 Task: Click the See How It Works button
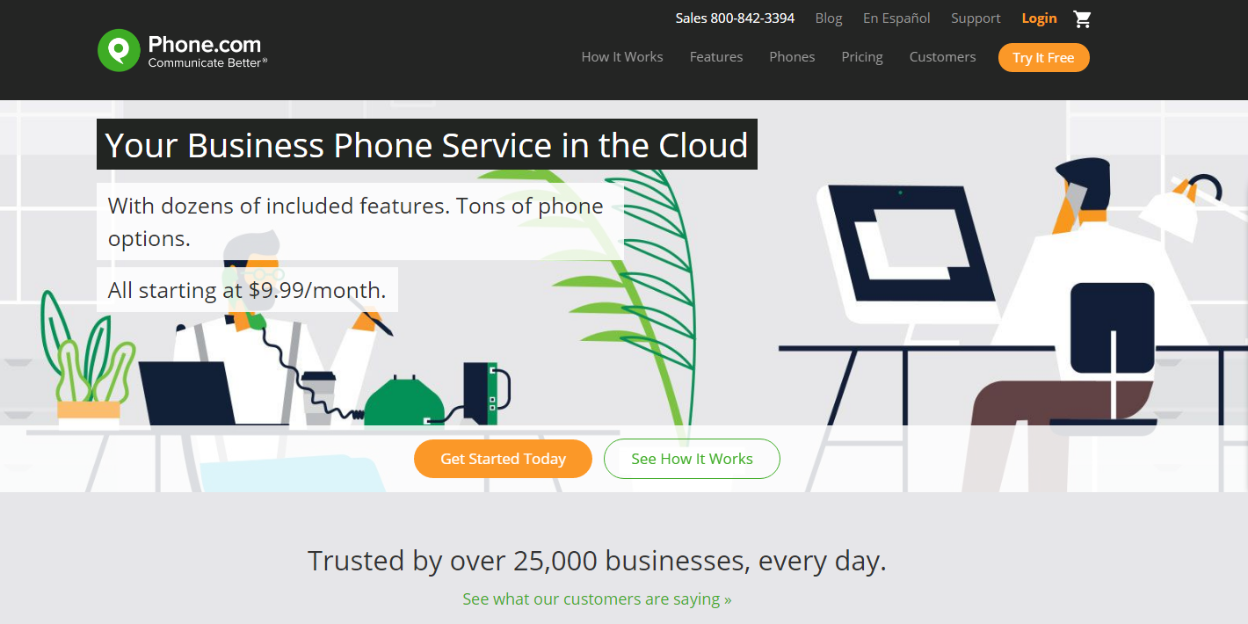click(692, 459)
